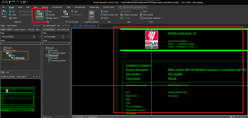Screen dimensions: 248x118
Task: Click the Pages filter ellipsis button
Action: (39, 36)
